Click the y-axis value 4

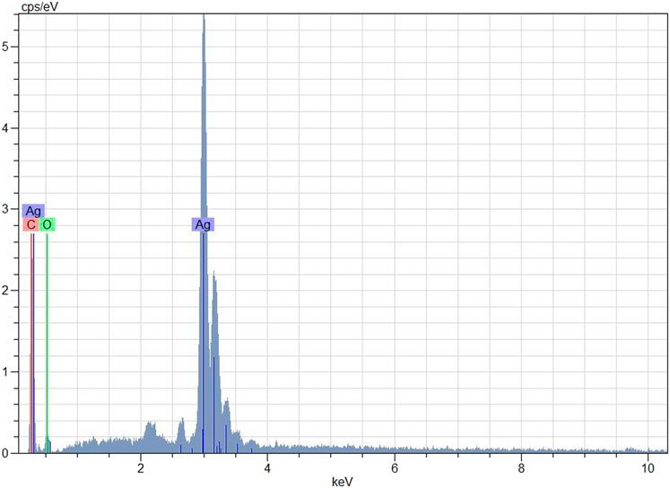pyautogui.click(x=4, y=127)
